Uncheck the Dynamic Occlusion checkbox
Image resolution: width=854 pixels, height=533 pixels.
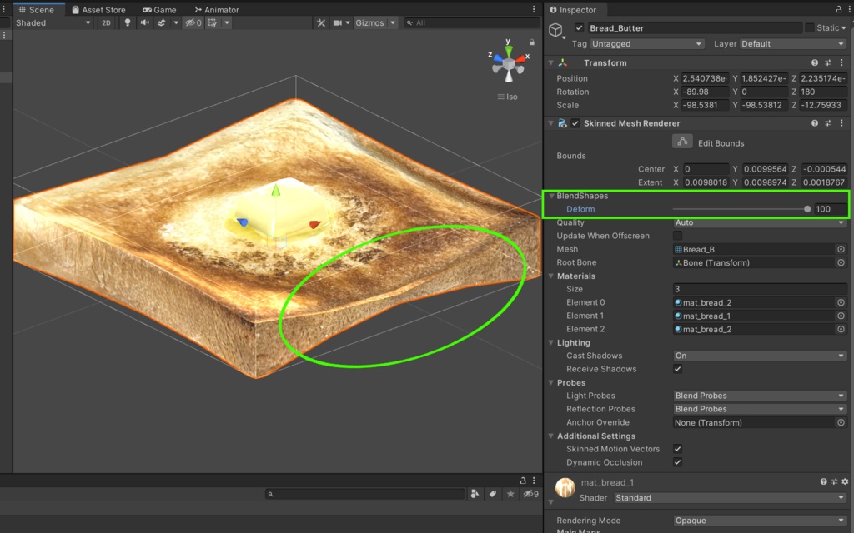tap(678, 462)
